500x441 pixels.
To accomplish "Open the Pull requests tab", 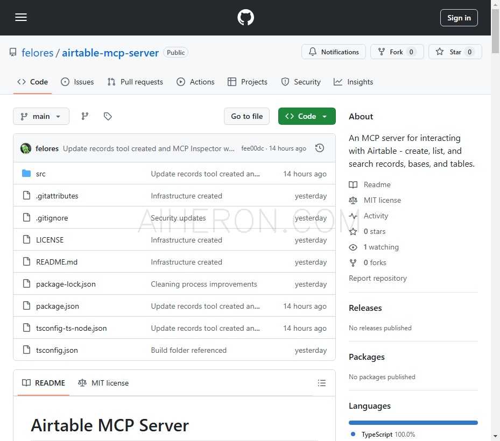I will pyautogui.click(x=135, y=82).
